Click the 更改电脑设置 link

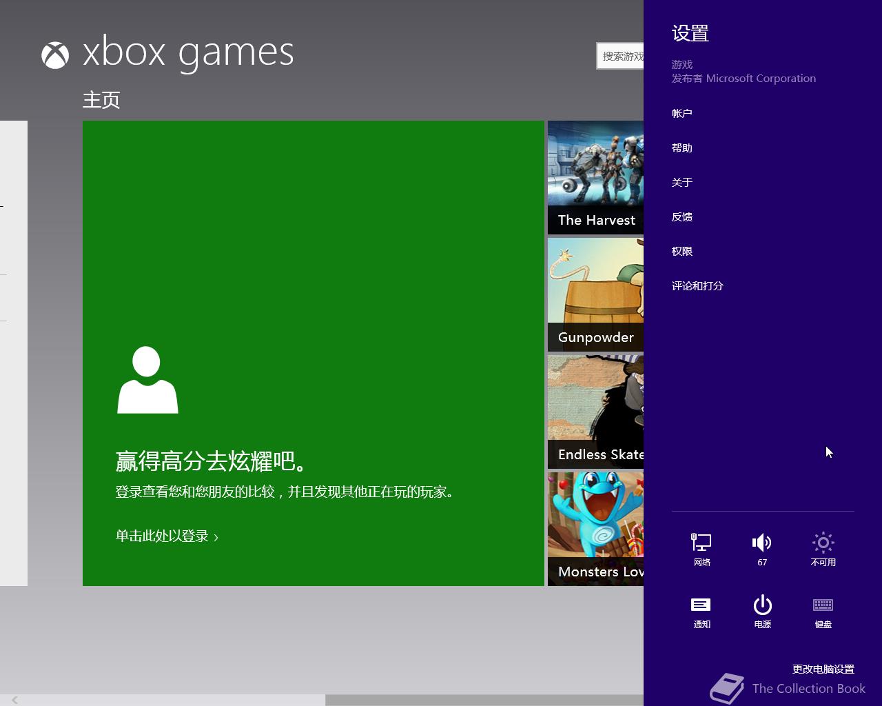pos(823,669)
